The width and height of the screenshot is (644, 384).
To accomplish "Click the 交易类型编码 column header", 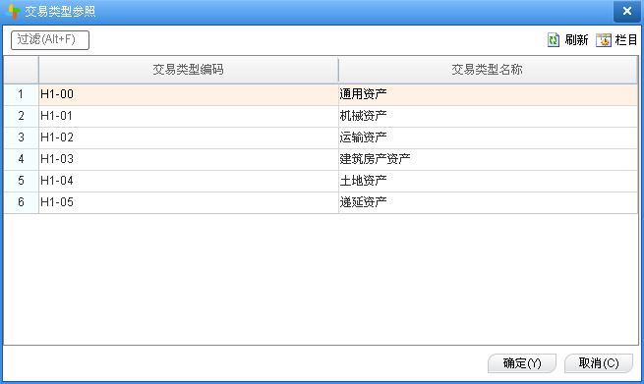I will pyautogui.click(x=189, y=70).
